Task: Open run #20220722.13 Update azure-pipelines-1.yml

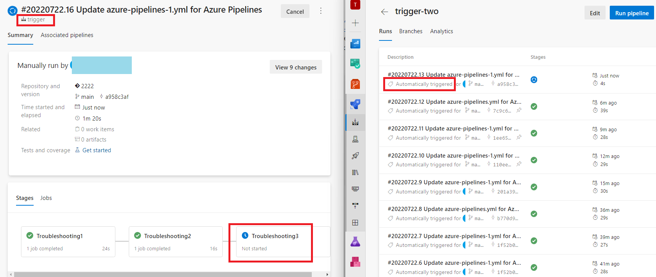Action: pyautogui.click(x=453, y=75)
